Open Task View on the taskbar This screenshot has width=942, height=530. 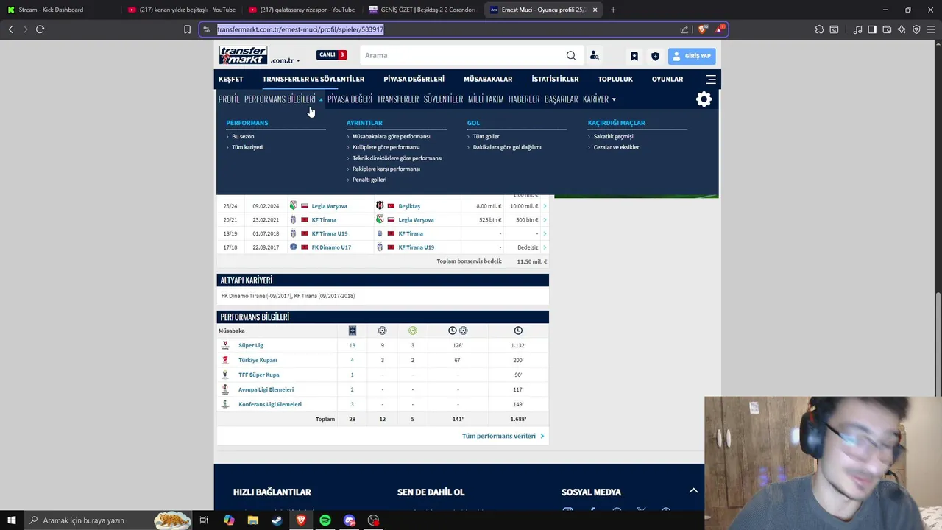[x=204, y=520]
